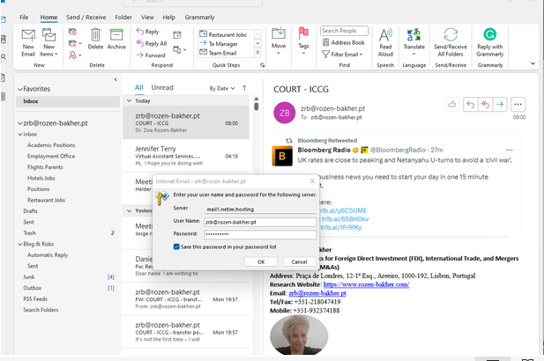Image resolution: width=544 pixels, height=361 pixels.
Task: Open the Help tab
Action: (168, 18)
